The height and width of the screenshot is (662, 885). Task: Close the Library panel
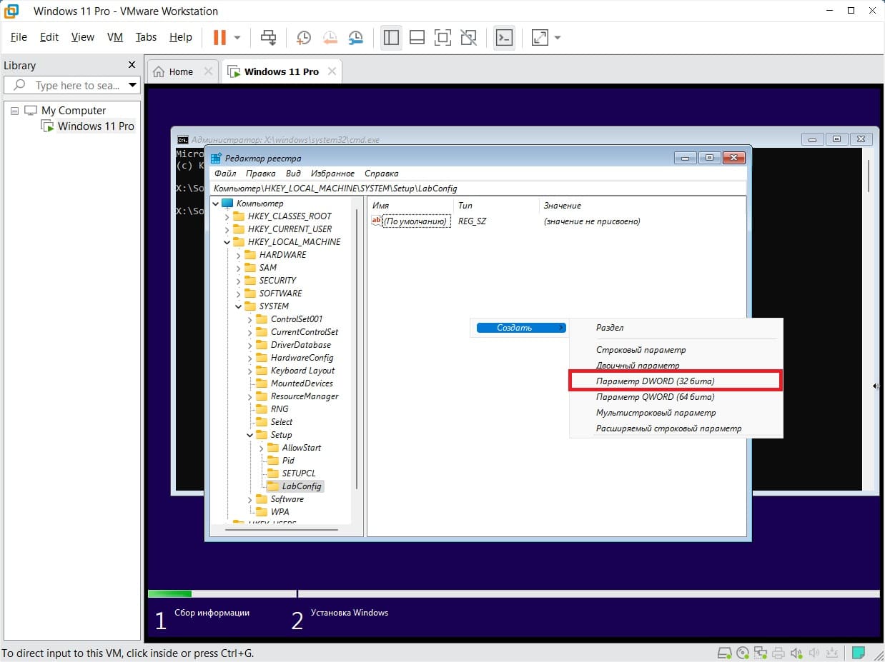[x=132, y=65]
